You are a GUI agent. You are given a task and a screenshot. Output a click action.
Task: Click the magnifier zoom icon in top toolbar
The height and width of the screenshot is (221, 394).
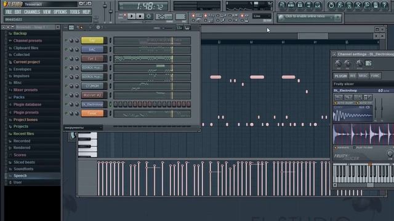point(367,6)
